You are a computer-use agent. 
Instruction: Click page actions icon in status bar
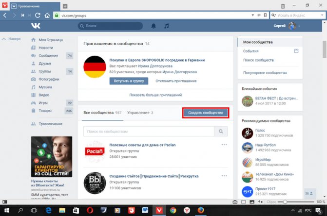click(x=260, y=202)
